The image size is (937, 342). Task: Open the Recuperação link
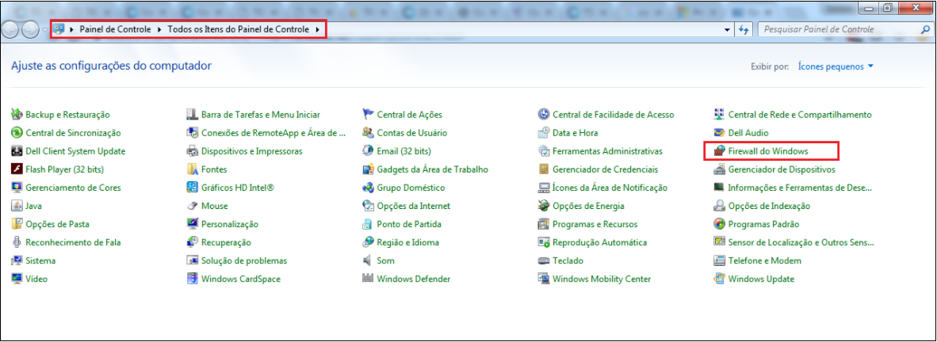(227, 242)
